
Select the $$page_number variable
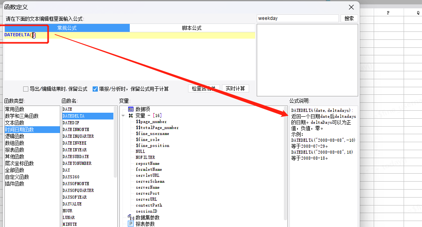coord(151,122)
